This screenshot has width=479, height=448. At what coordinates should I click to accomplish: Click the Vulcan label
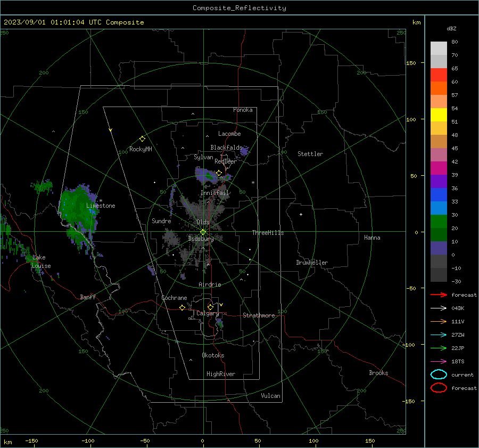270,396
